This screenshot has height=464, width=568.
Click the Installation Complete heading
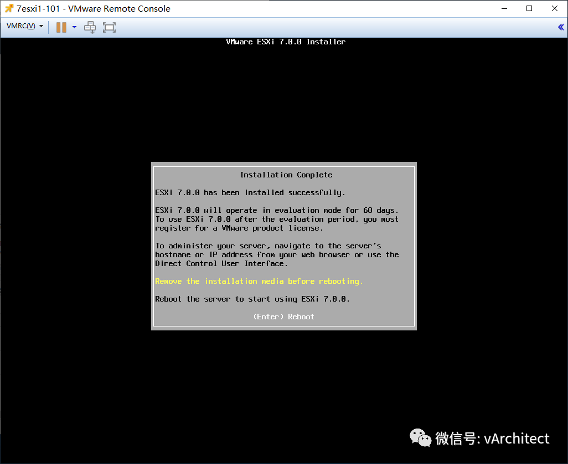pyautogui.click(x=286, y=175)
